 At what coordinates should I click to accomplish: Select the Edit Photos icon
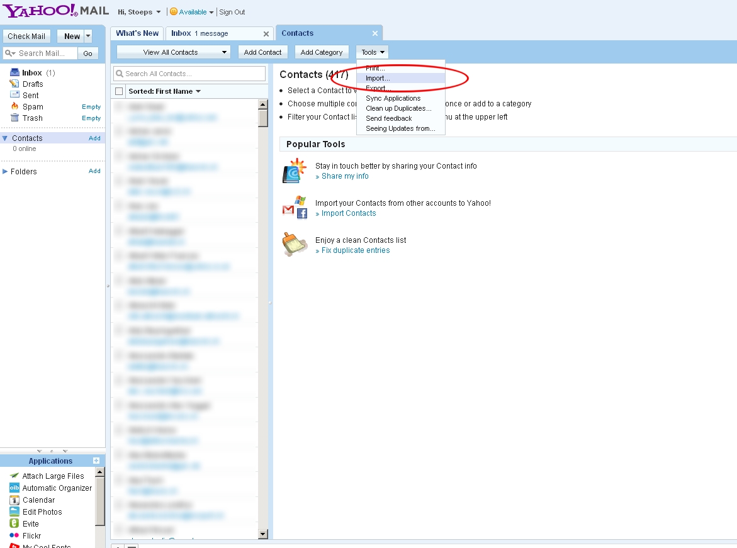[14, 512]
